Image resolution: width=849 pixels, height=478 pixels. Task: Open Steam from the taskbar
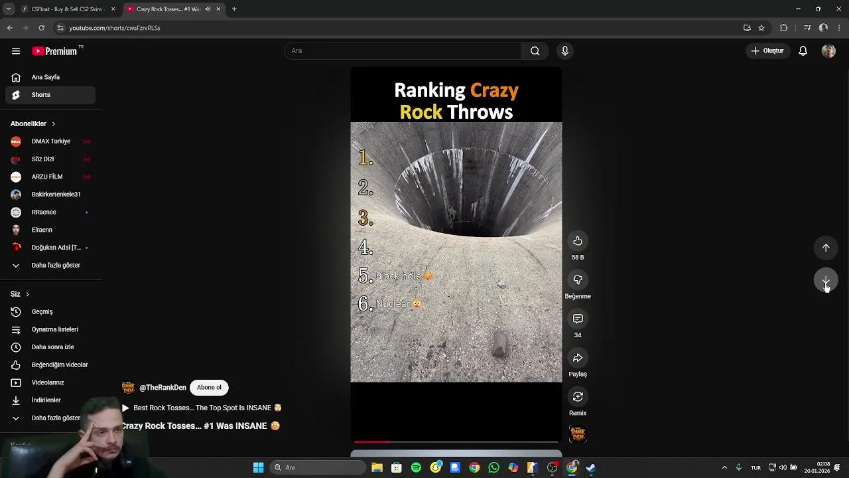(x=591, y=467)
